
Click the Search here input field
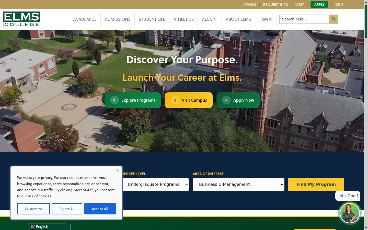(304, 19)
